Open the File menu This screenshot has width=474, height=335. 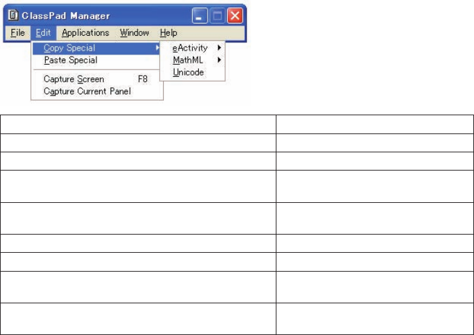[18, 32]
